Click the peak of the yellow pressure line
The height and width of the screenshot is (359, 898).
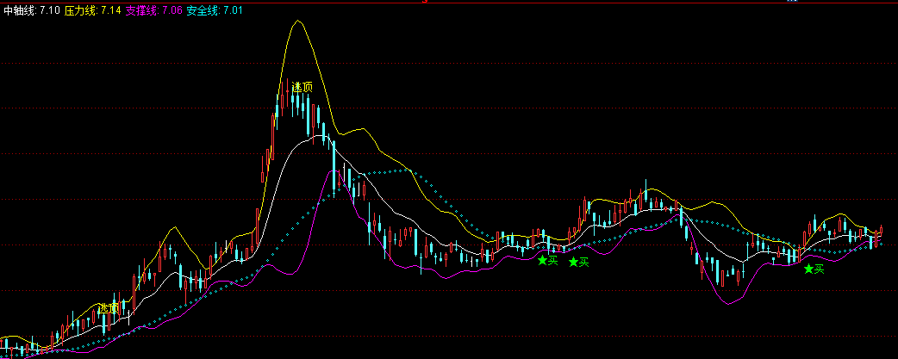point(298,22)
